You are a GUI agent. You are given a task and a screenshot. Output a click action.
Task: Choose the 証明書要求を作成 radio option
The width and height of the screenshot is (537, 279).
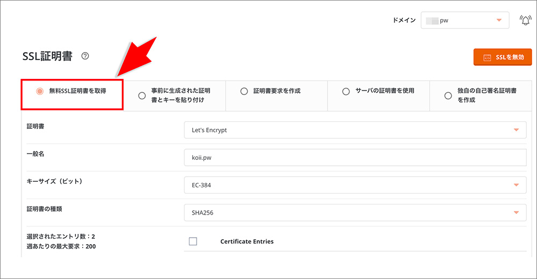[x=244, y=91]
